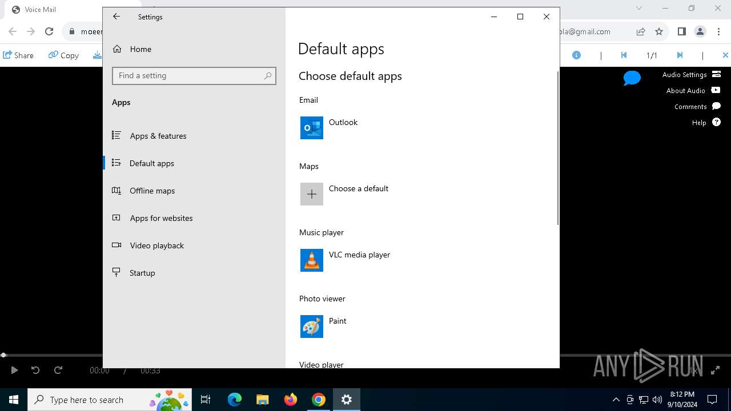Viewport: 731px width, 411px height.
Task: Open the Windows Start menu
Action: coord(14,400)
